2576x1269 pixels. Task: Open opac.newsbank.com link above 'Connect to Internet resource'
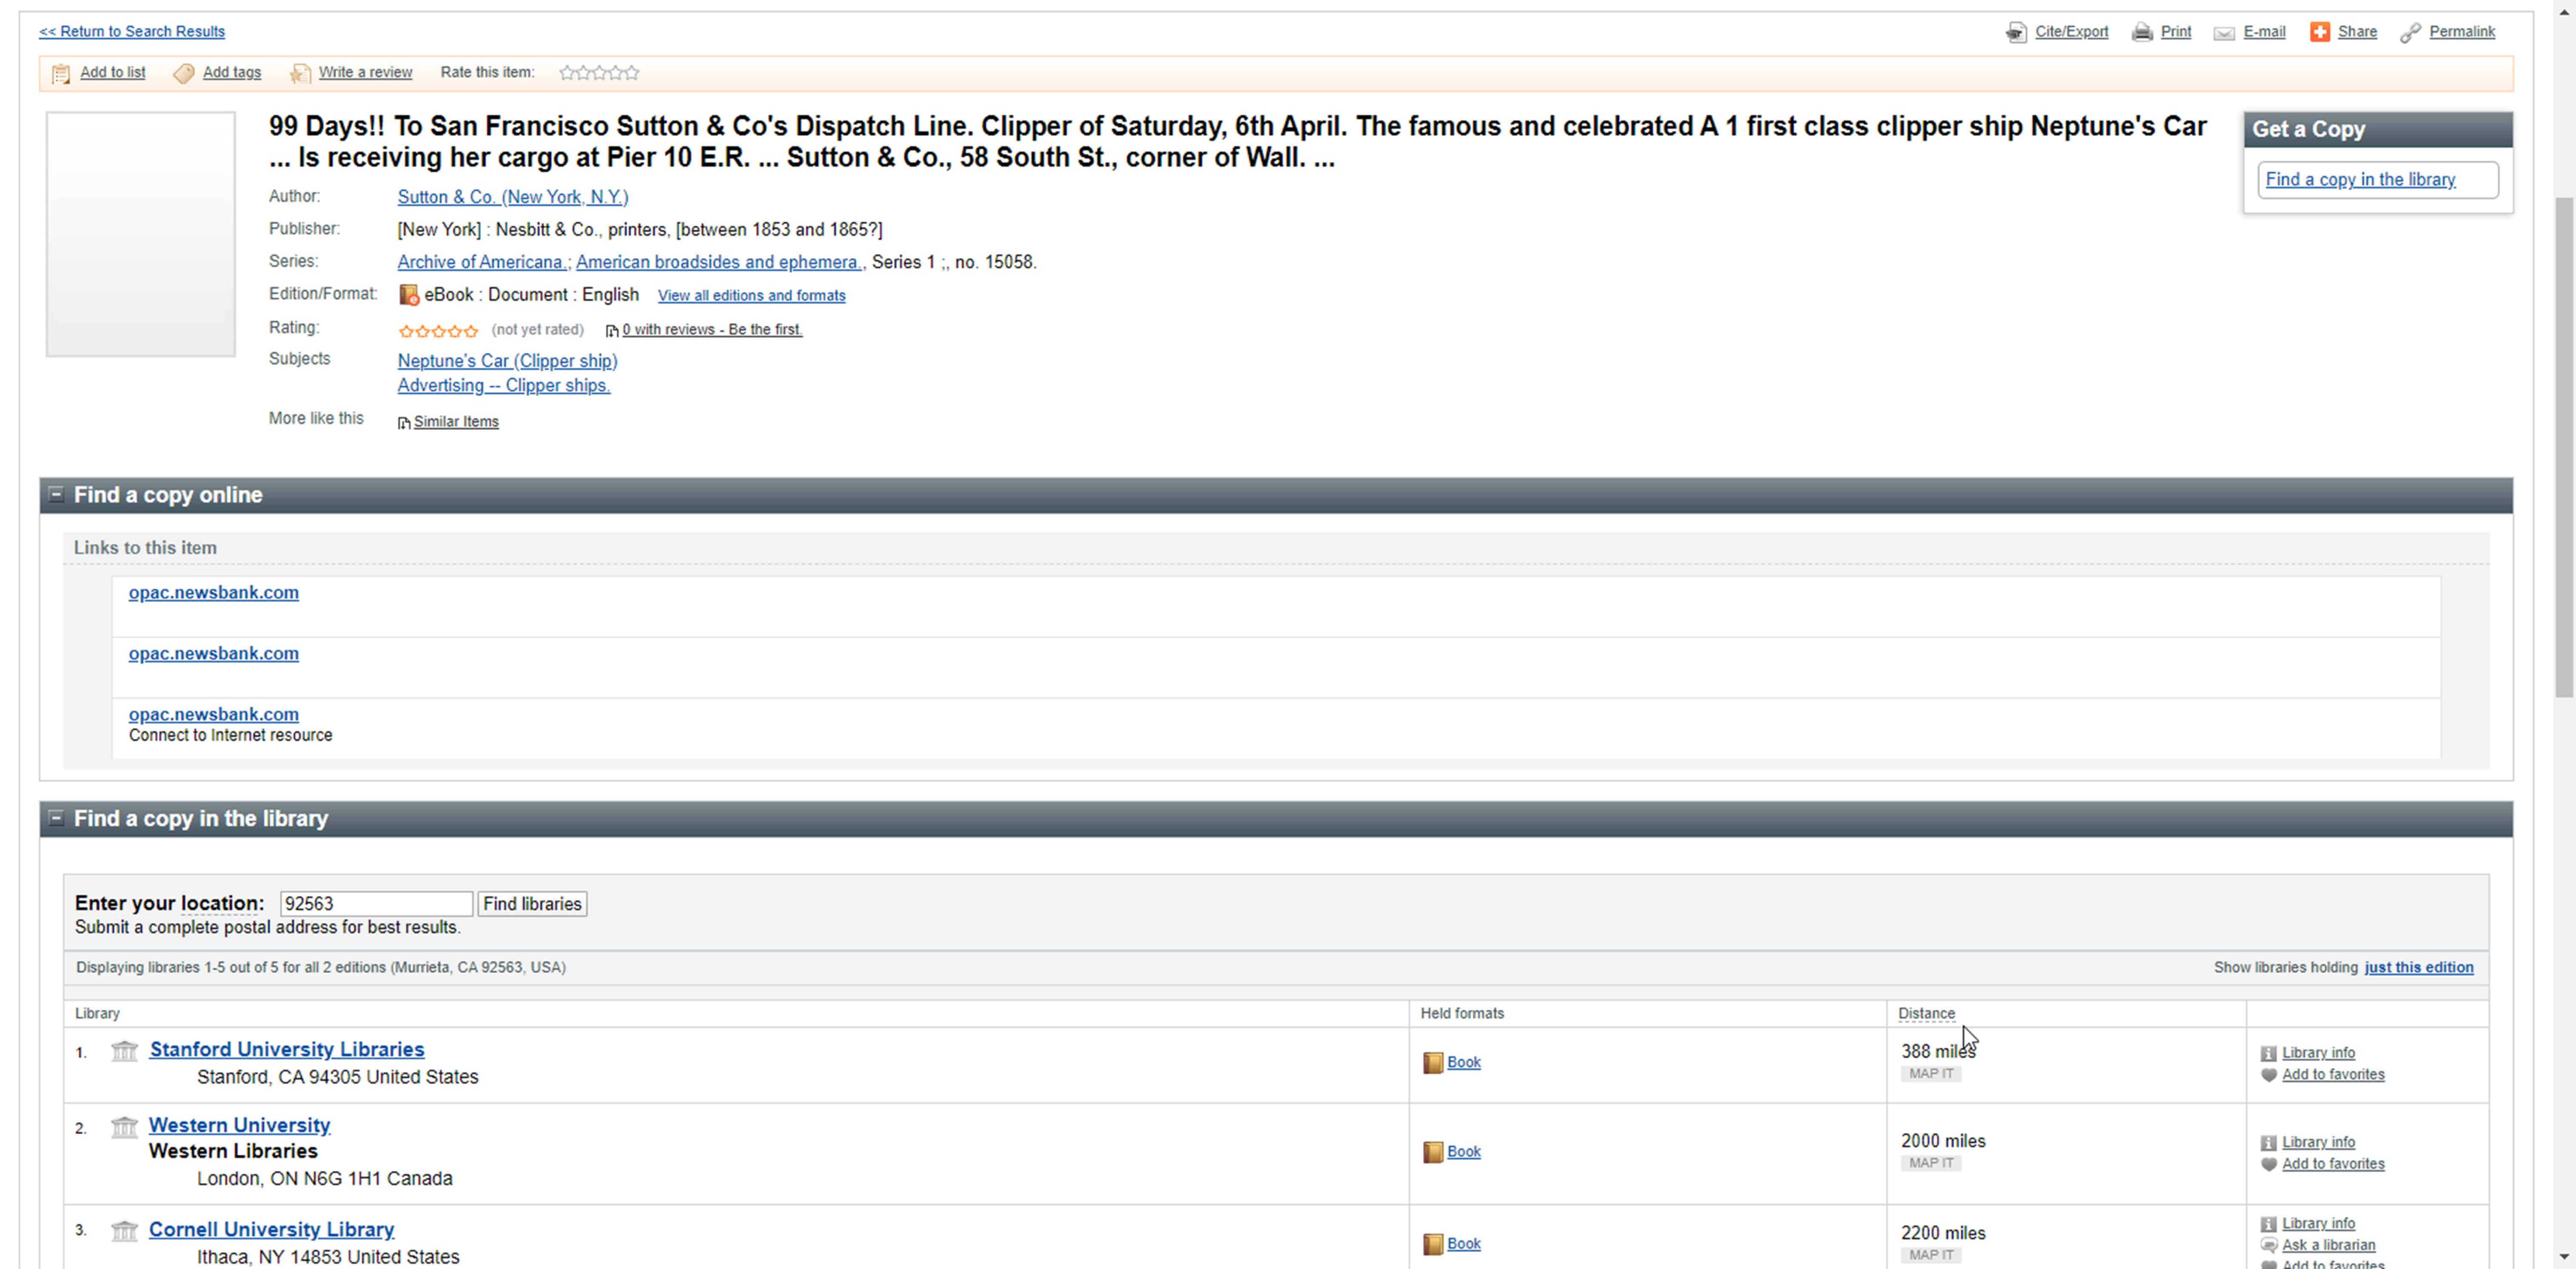tap(214, 714)
